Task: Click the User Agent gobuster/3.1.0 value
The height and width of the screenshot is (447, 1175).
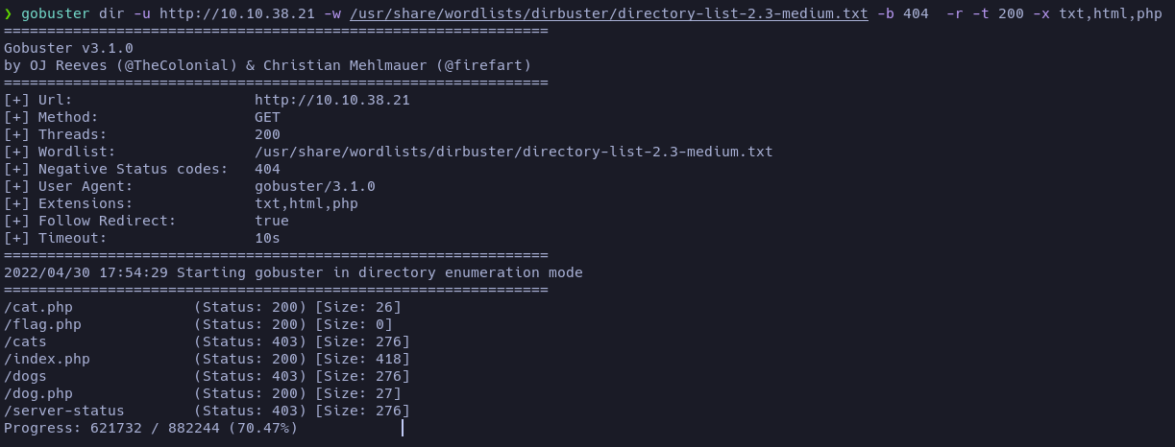Action: [315, 186]
